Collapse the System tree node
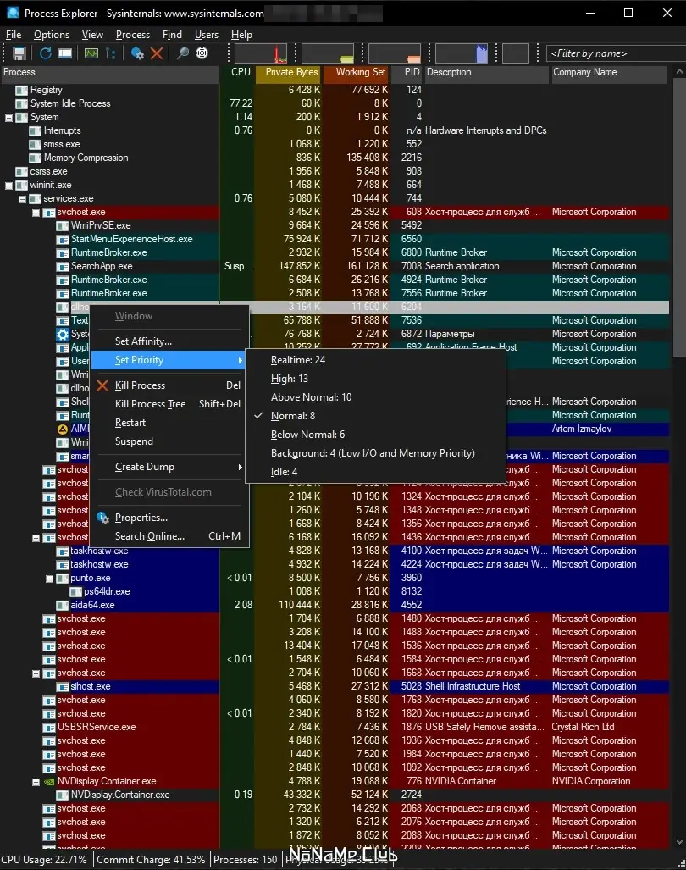 (x=8, y=118)
